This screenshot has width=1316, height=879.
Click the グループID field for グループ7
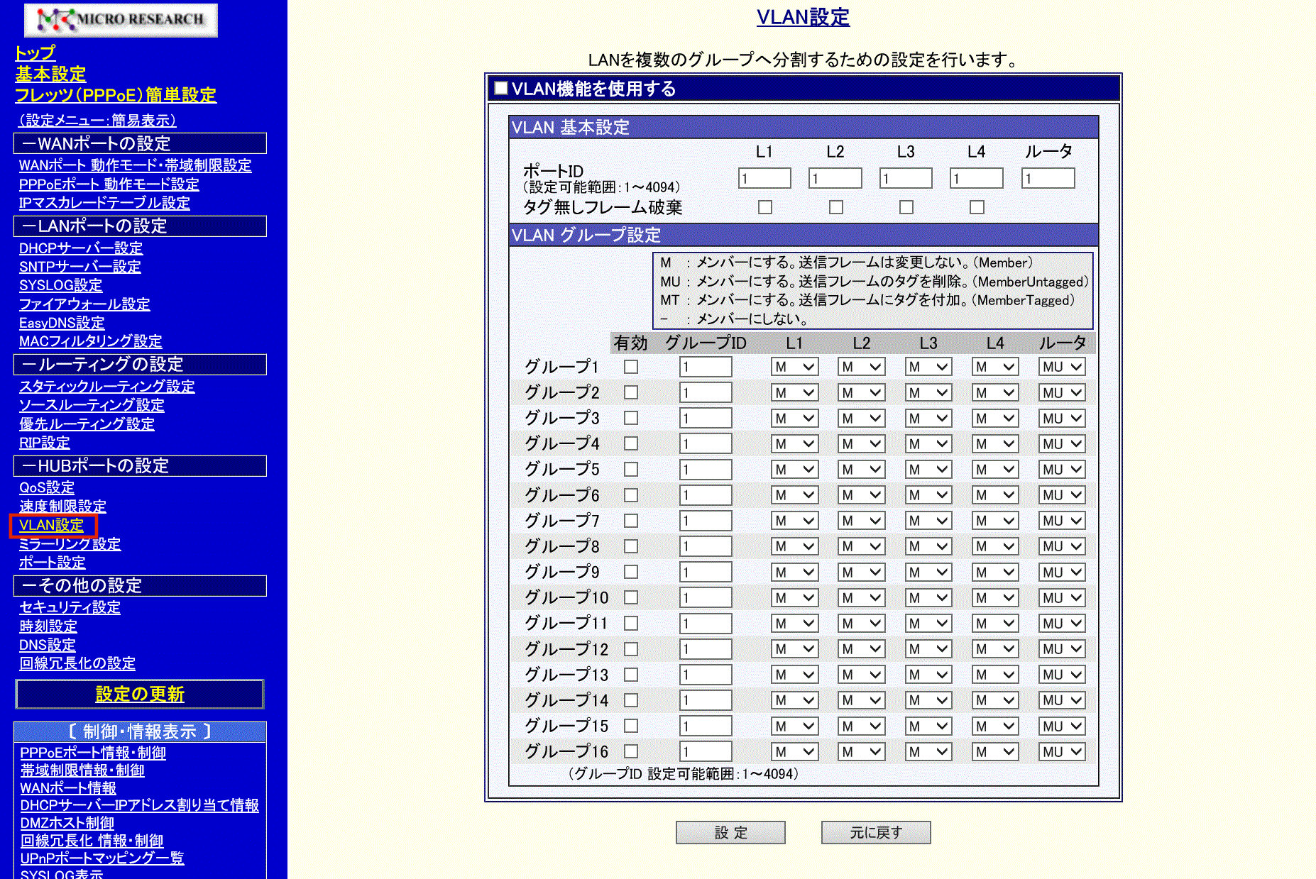(x=706, y=521)
